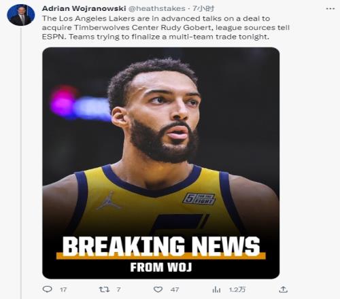This screenshot has height=299, width=340.
Task: Open the Adrian Wojranowski display name link
Action: (x=84, y=9)
